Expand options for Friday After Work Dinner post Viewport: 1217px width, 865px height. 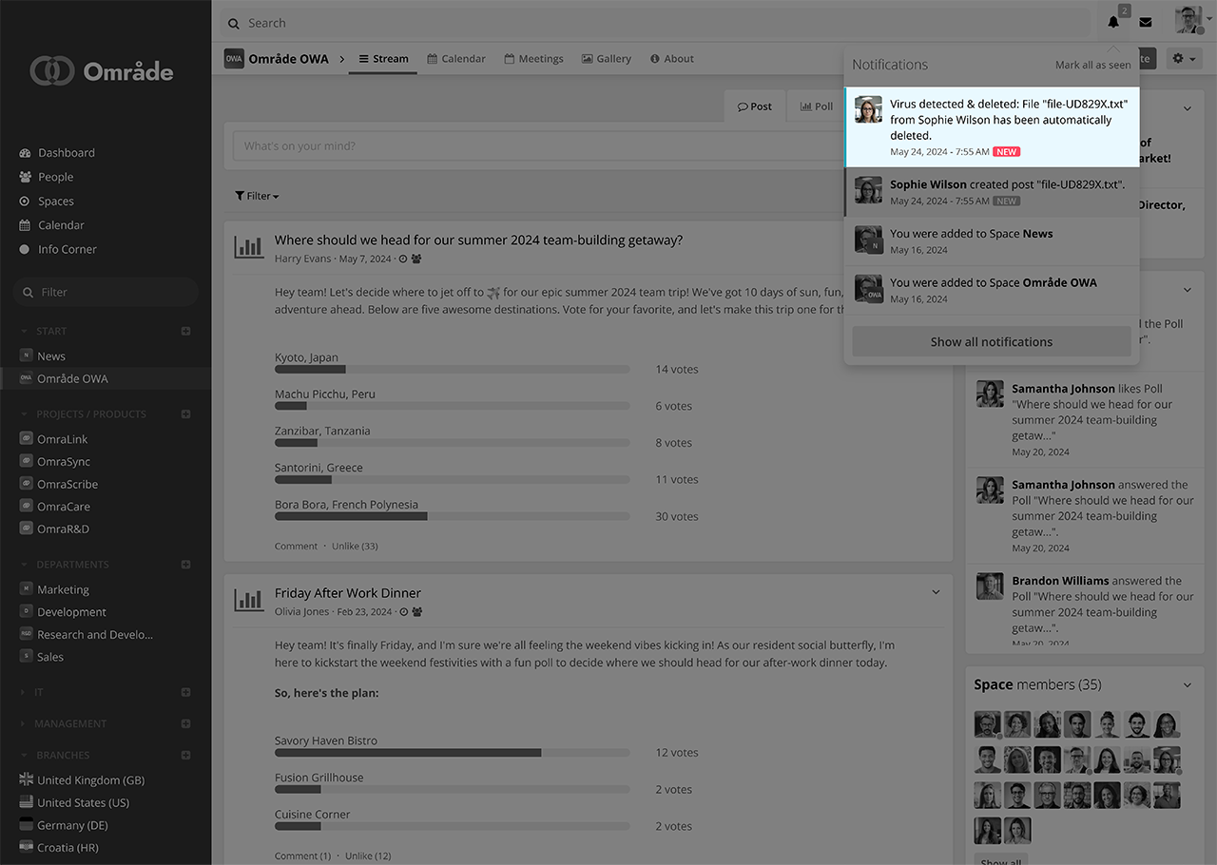click(x=936, y=592)
